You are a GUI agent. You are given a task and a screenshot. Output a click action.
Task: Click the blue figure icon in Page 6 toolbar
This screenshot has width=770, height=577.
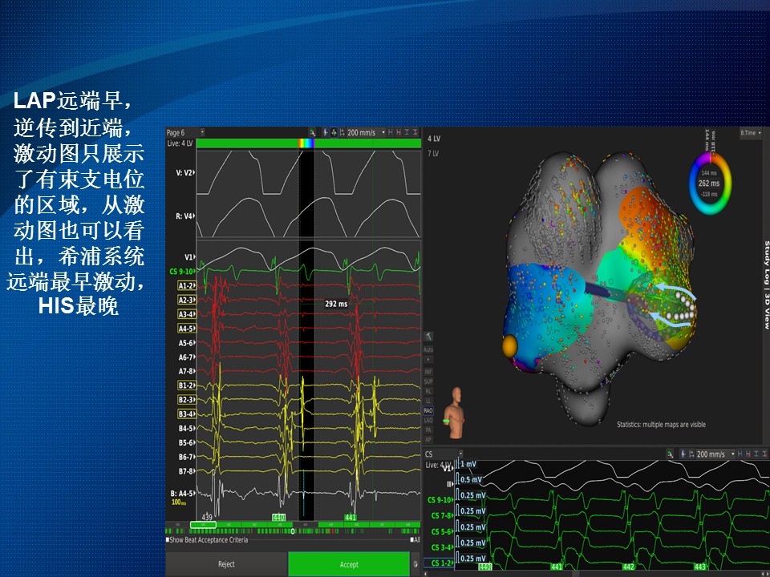pos(325,132)
